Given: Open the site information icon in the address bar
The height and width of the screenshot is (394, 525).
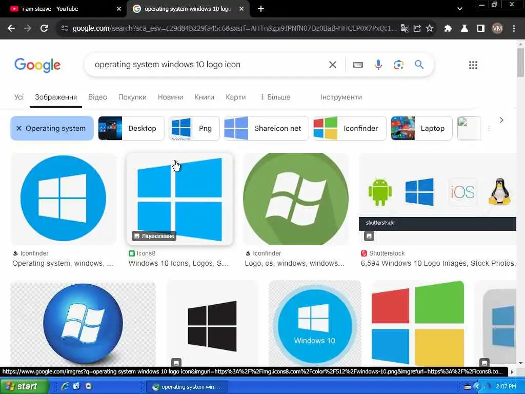Looking at the screenshot, I should (64, 29).
